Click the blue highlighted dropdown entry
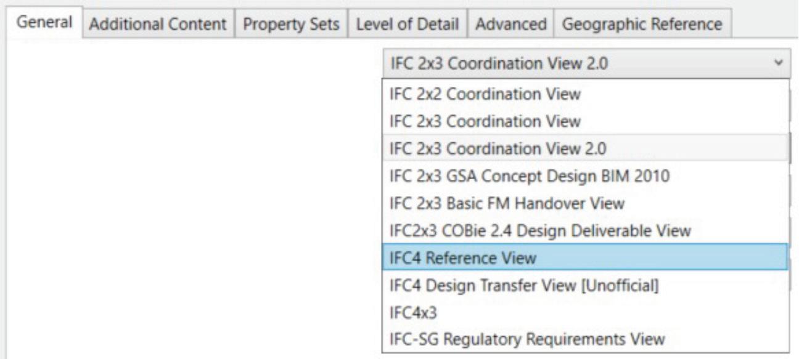This screenshot has height=359, width=799. tap(584, 258)
